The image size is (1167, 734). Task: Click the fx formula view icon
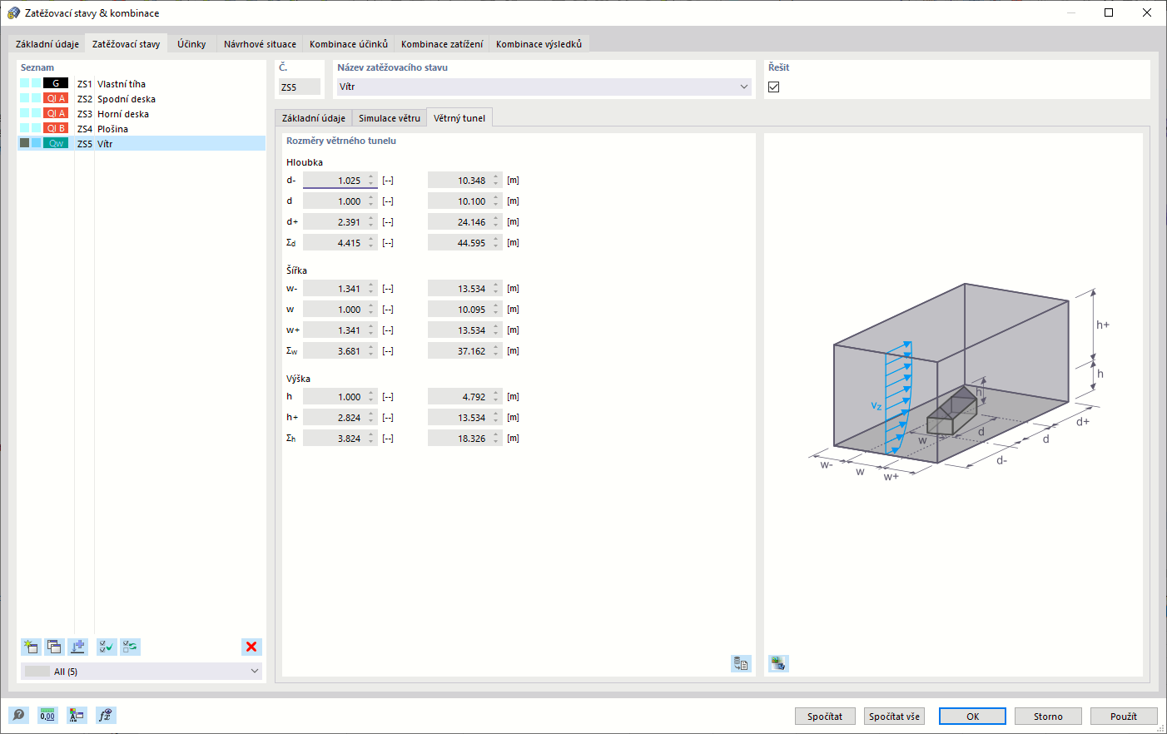click(106, 715)
